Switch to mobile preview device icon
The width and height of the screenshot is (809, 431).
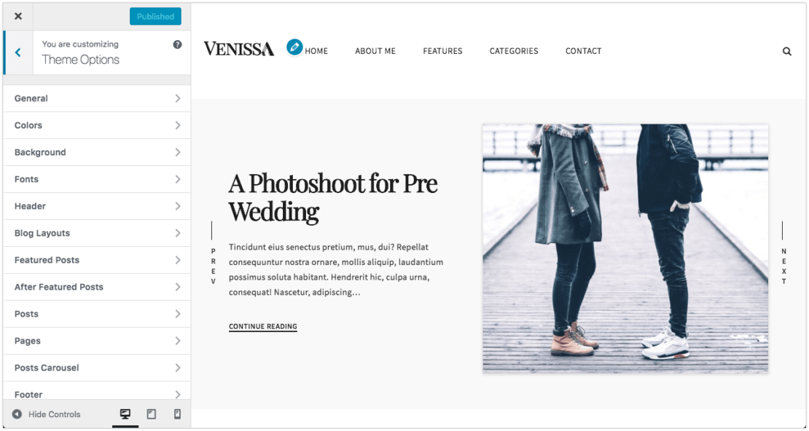(x=177, y=414)
